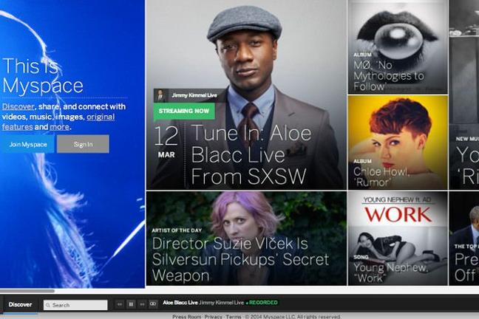Open the Discover link in intro text
Screen dimensions: 479x319
18,106
